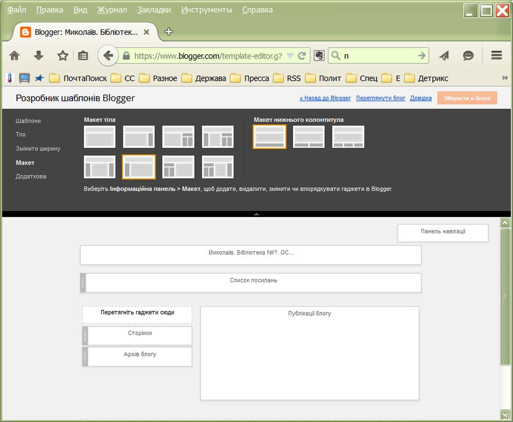Show bookmarks list icon
513x422 pixels.
83,56
